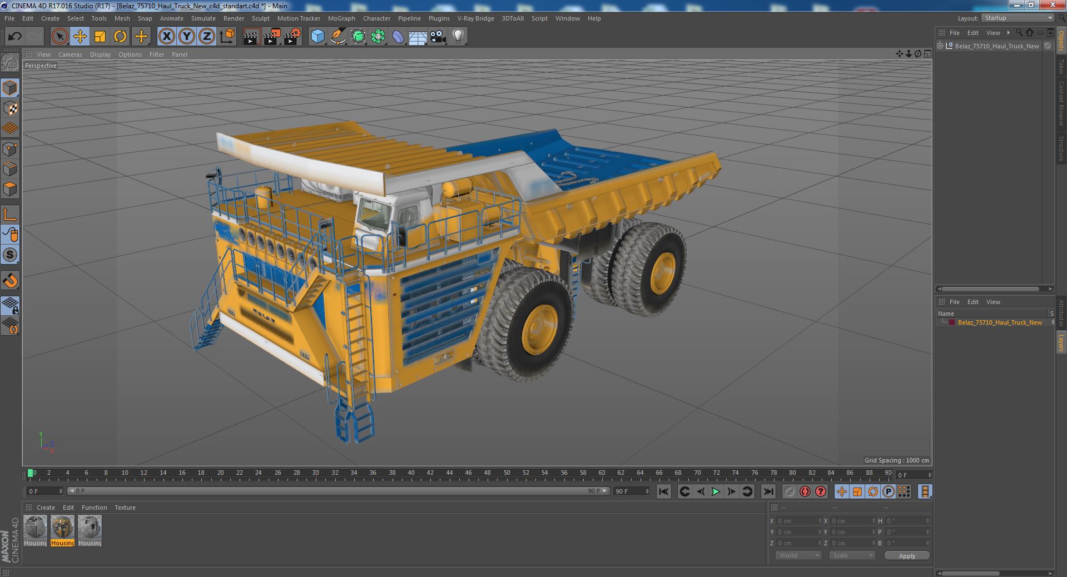This screenshot has width=1067, height=577.
Task: Click the layer color swatch
Action: (x=952, y=322)
